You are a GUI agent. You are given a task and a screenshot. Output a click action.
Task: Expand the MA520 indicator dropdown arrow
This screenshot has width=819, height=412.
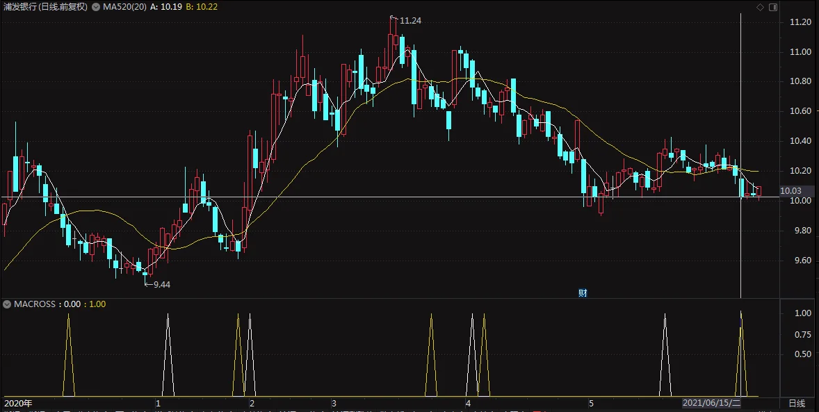coord(95,8)
